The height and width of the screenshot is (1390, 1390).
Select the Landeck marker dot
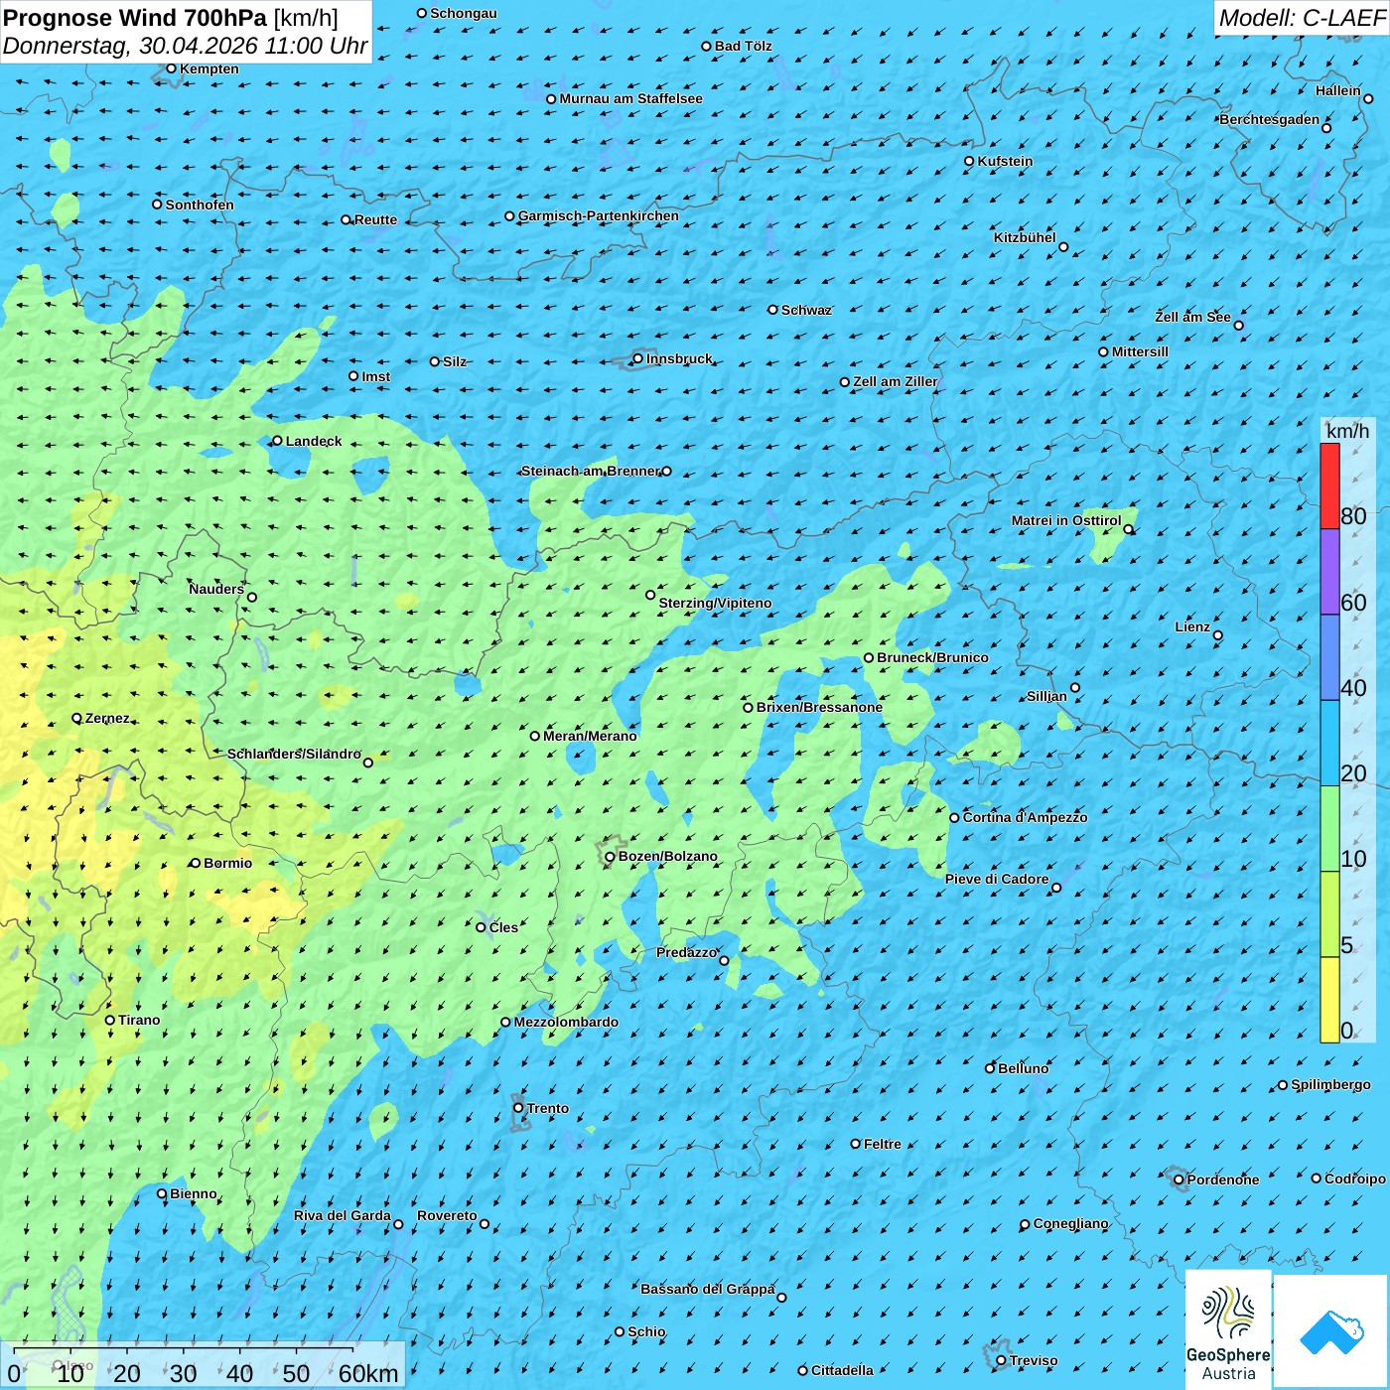[277, 441]
